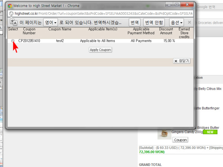The image size is (223, 167).
Task: Click the 번역 안함 button
Action: (x=154, y=22)
